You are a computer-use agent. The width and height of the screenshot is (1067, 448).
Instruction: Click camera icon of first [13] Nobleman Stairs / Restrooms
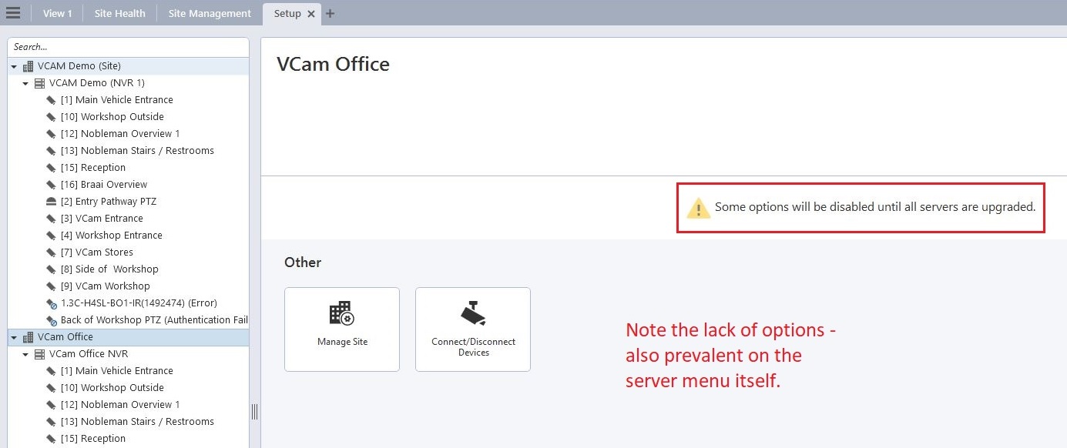point(52,151)
